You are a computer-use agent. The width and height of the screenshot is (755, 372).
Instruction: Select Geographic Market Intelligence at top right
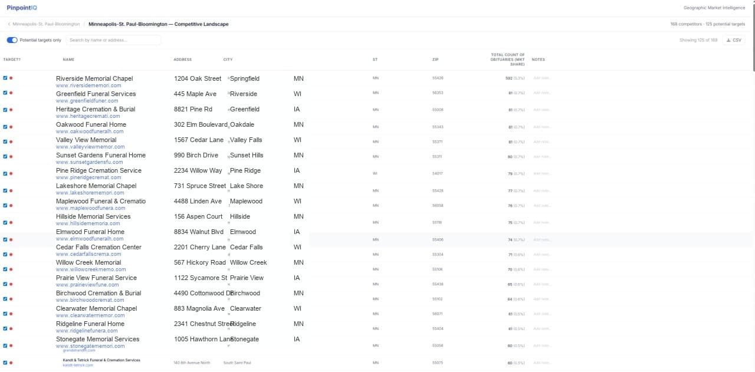click(x=715, y=8)
